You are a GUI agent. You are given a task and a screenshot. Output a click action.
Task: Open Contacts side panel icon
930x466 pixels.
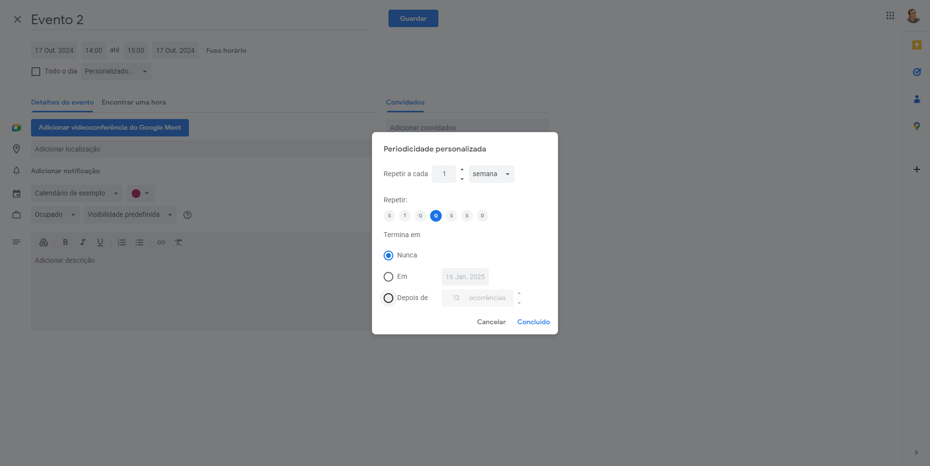916,99
